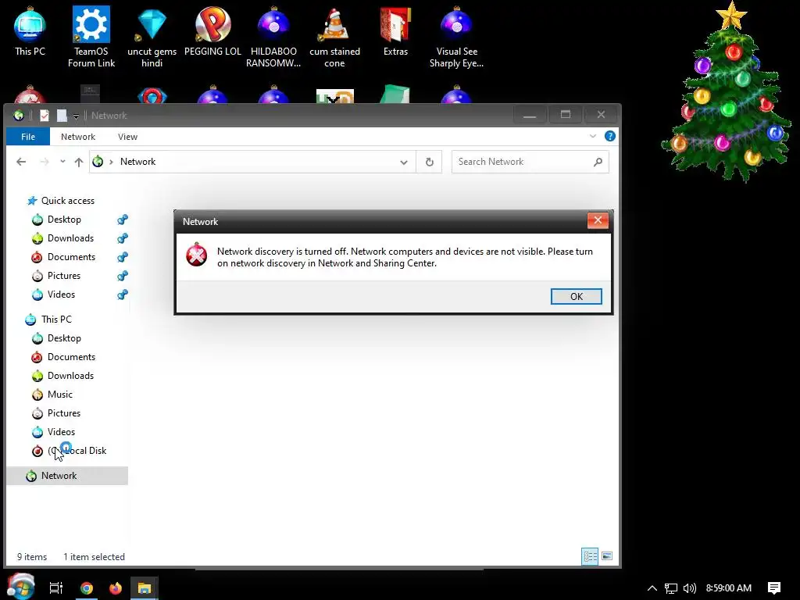The image size is (800, 600).
Task: Select Visual See Sharply Eye... icon
Action: [x=456, y=37]
